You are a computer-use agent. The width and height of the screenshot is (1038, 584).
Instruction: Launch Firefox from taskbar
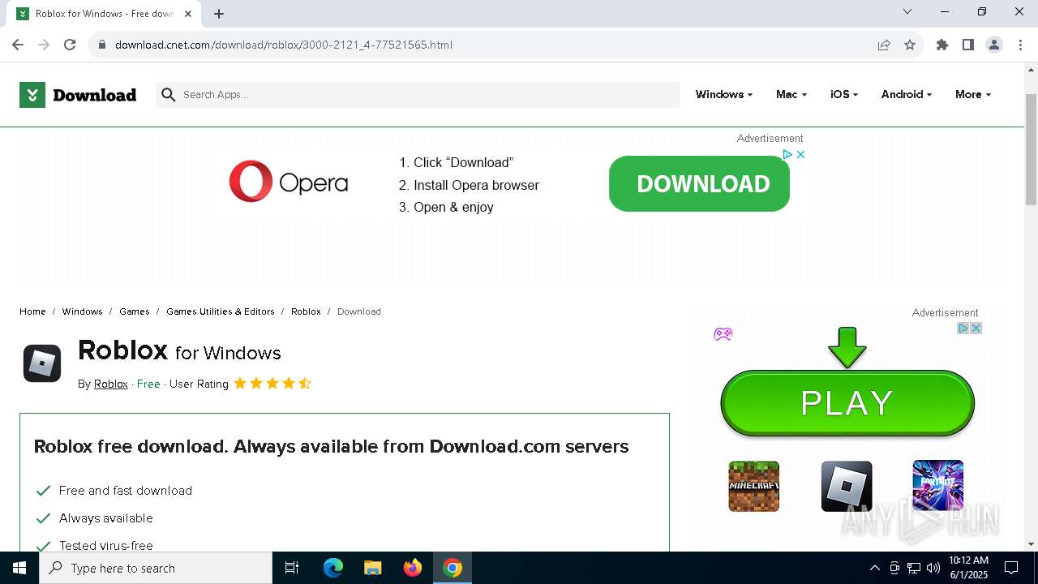click(413, 568)
